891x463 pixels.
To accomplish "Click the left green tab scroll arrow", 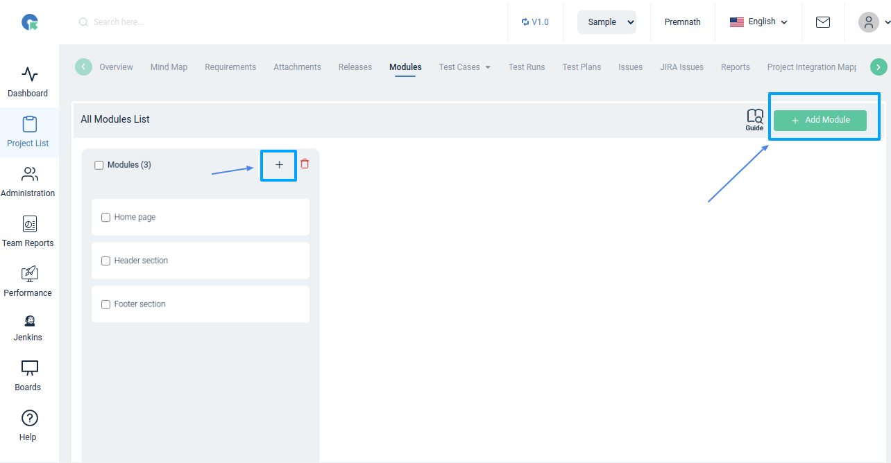I will tap(83, 67).
